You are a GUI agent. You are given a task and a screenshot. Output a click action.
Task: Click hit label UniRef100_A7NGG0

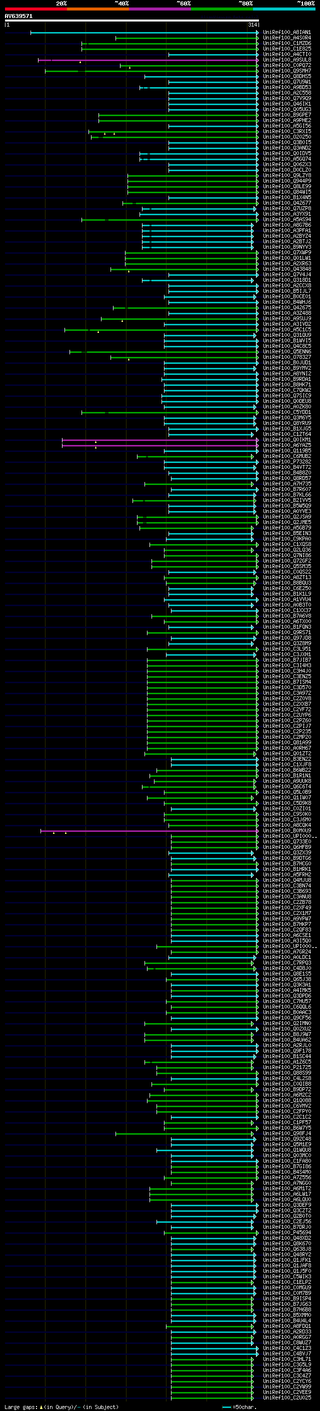tap(286, 1183)
